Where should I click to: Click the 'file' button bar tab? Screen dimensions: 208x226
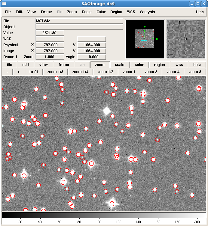(x=10, y=65)
